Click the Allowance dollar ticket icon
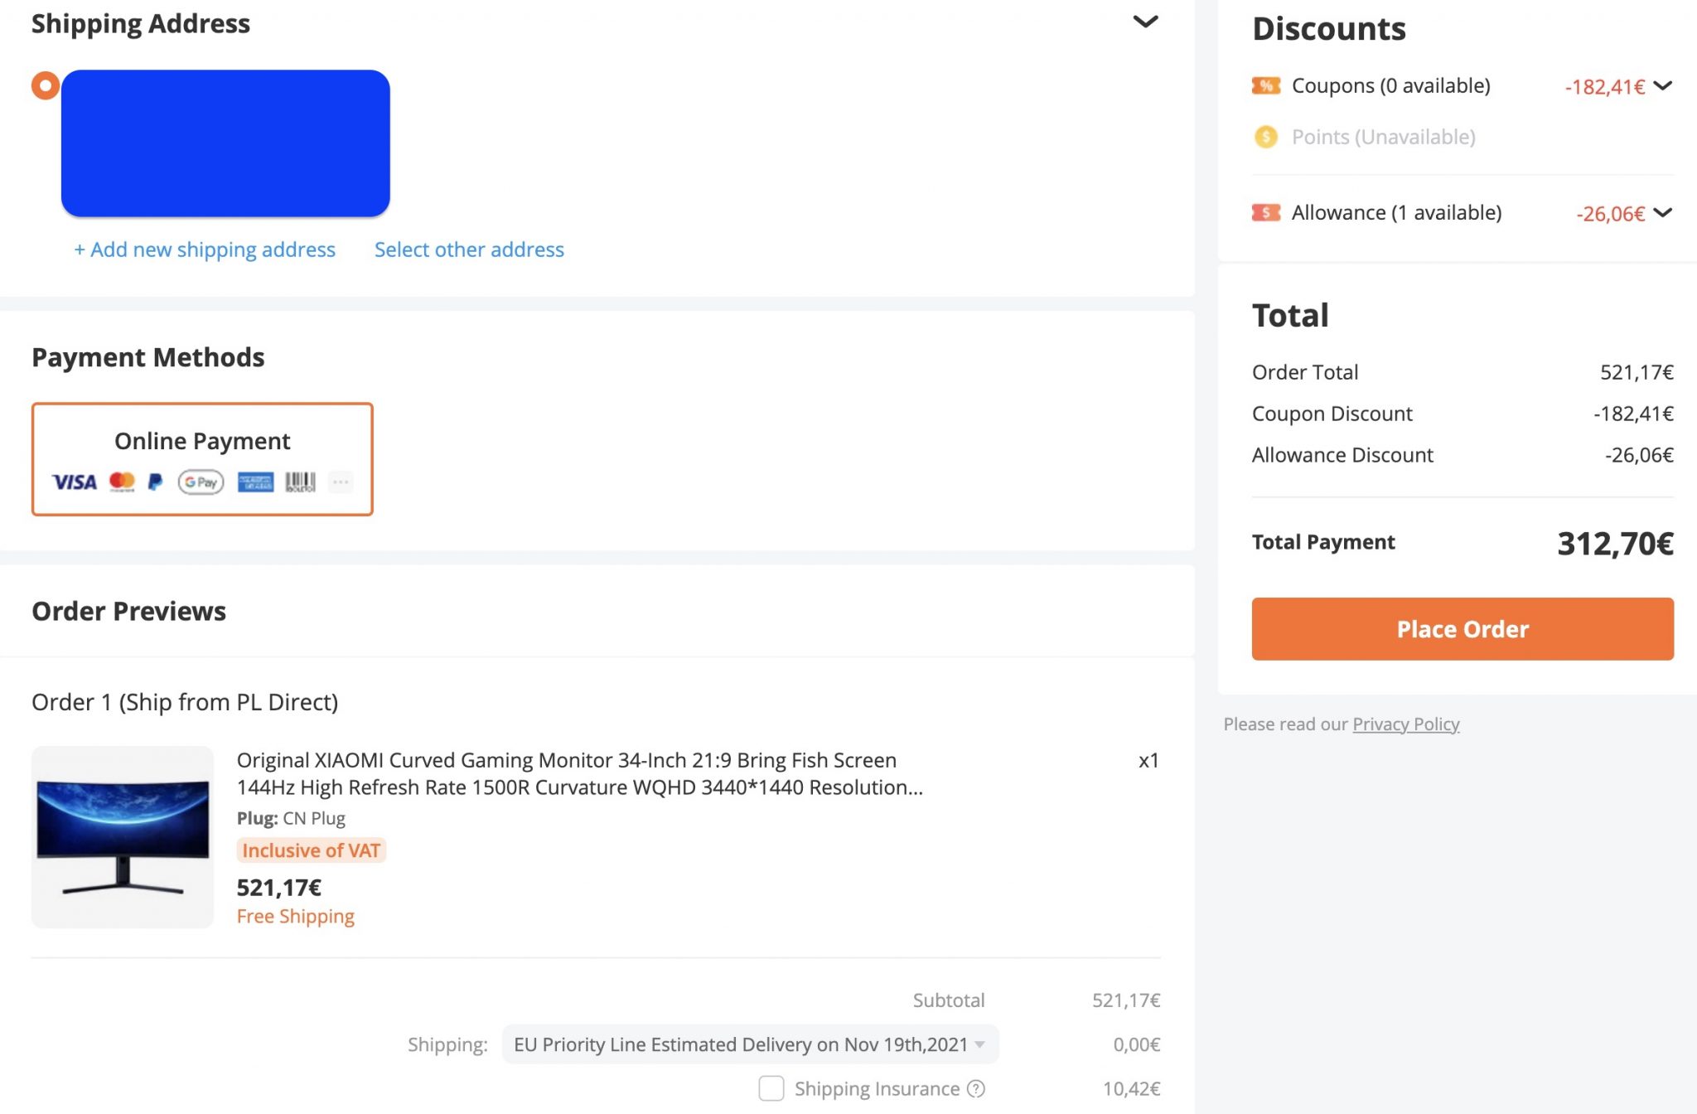Screen dimensions: 1697x1114 (1266, 212)
